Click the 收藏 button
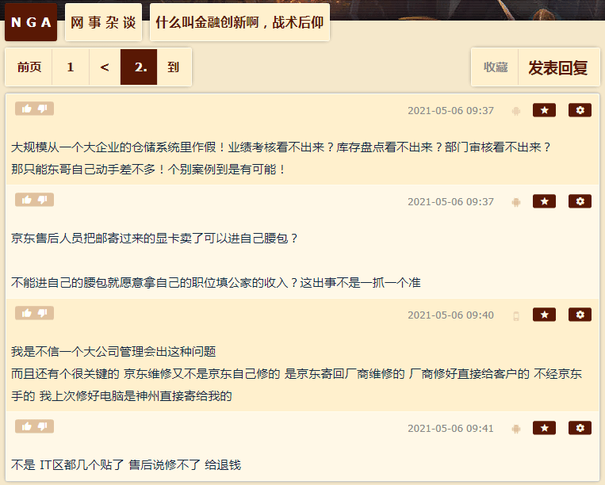The height and width of the screenshot is (485, 605). point(495,67)
